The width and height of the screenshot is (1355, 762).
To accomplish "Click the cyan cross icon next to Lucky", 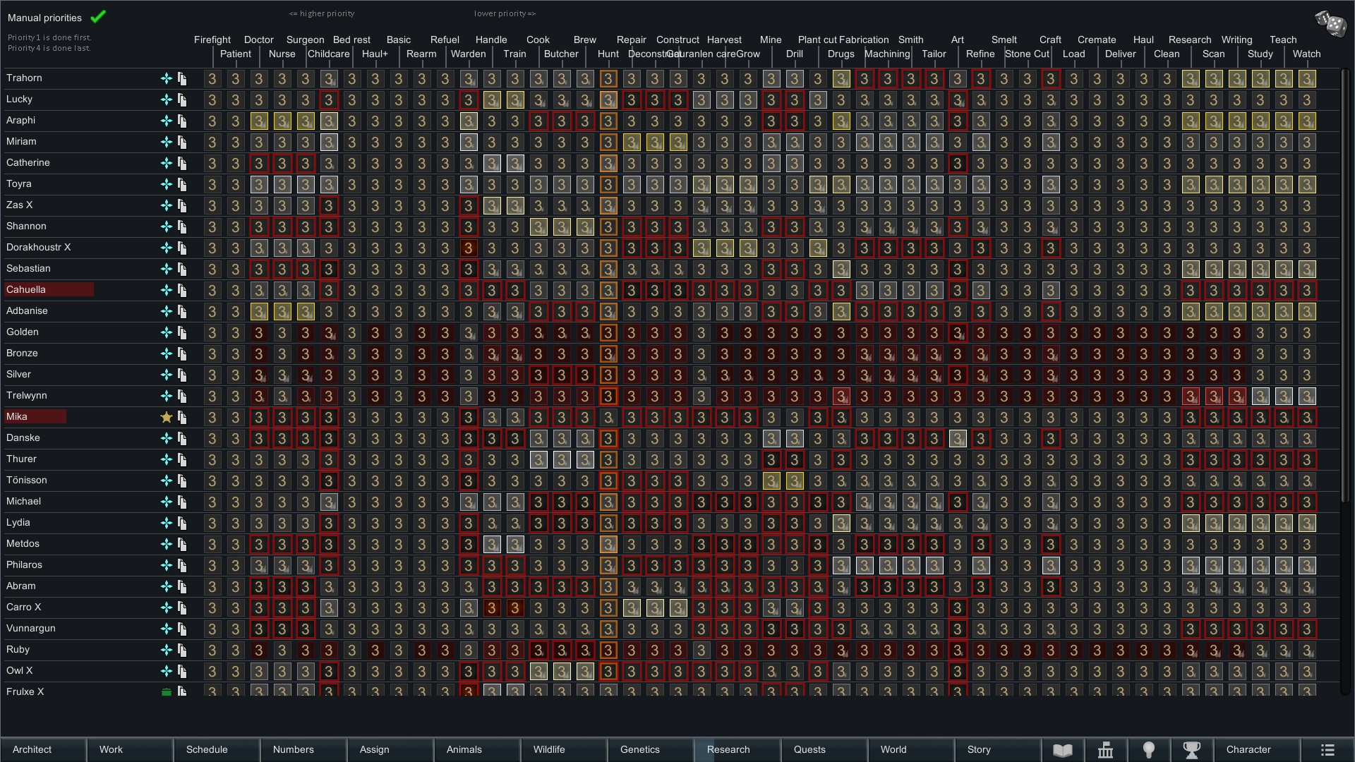I will point(167,99).
